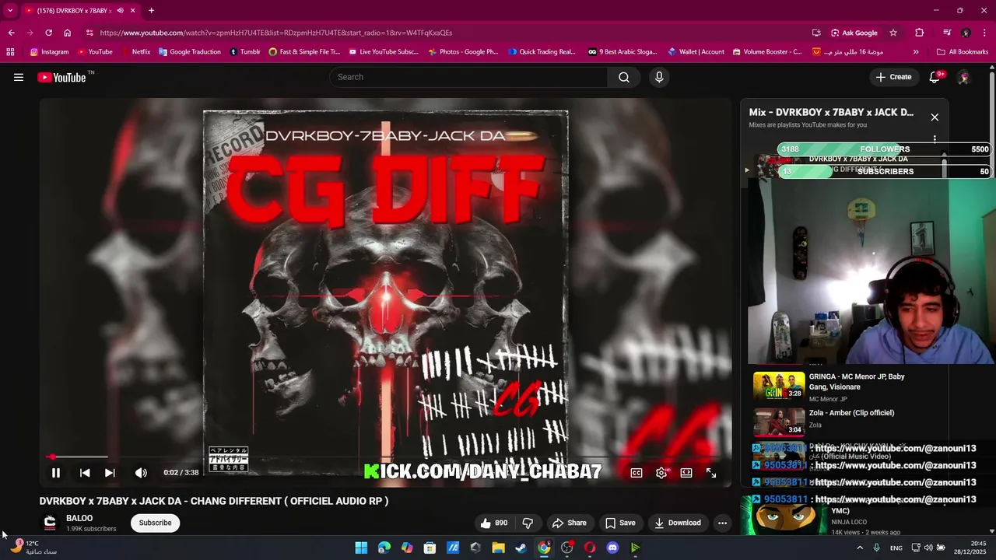
Task: Open the tab search dropdown arrow
Action: [x=10, y=11]
